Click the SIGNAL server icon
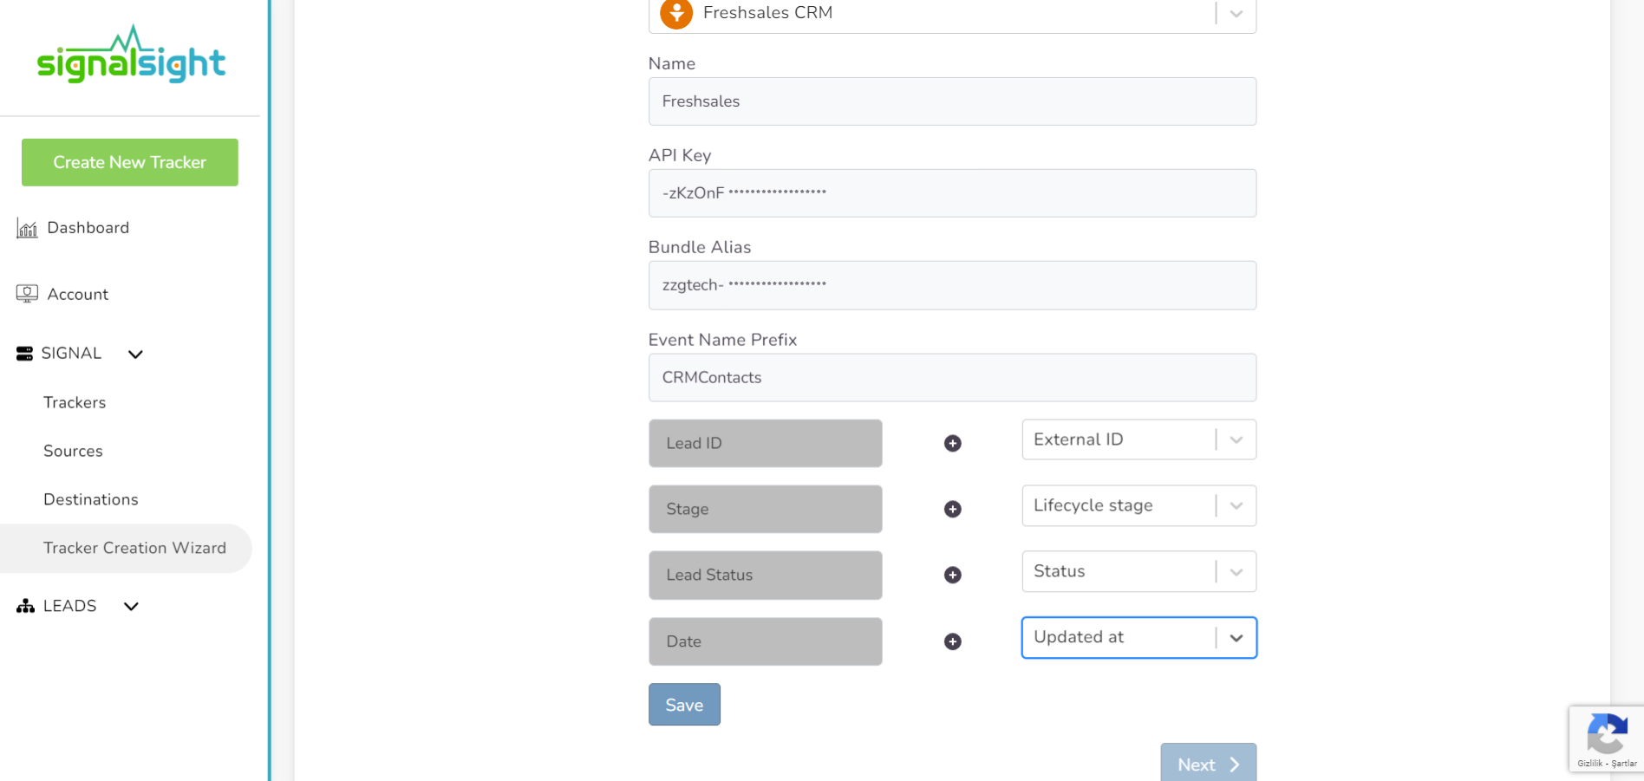1644x781 pixels. pyautogui.click(x=24, y=354)
